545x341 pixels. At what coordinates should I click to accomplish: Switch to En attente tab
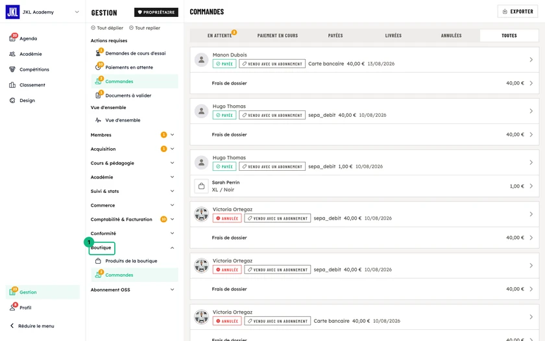pyautogui.click(x=219, y=36)
